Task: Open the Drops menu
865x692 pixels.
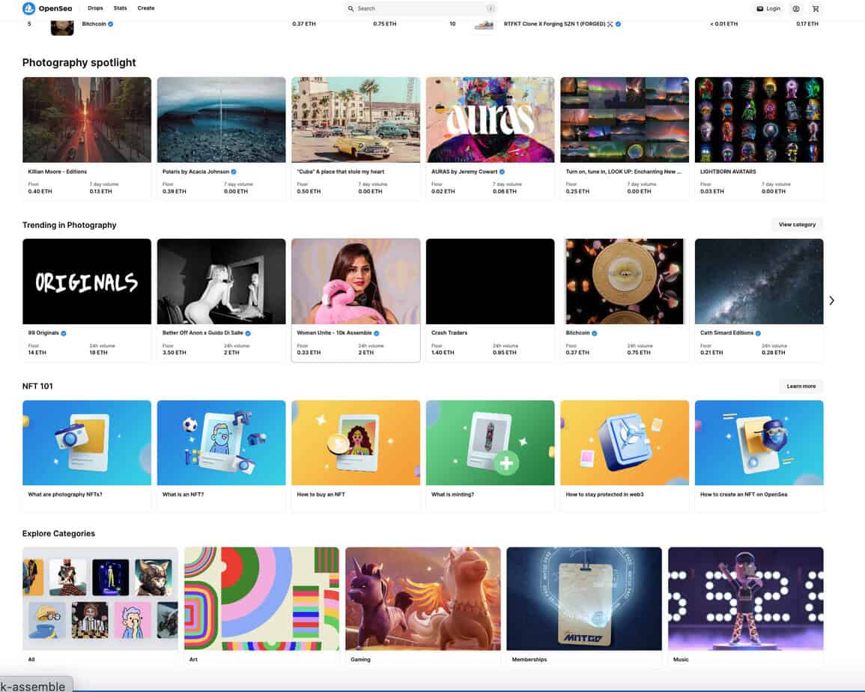Action: point(95,8)
